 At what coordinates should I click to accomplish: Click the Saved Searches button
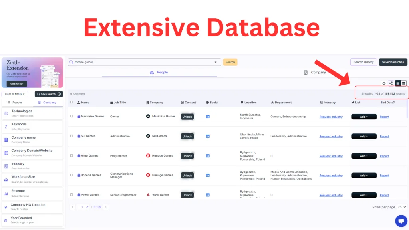coord(393,62)
